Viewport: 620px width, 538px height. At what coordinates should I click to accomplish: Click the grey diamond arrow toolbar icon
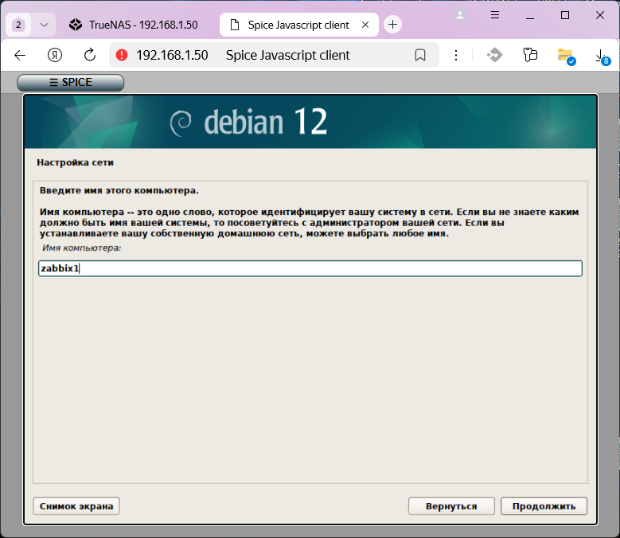pyautogui.click(x=495, y=55)
